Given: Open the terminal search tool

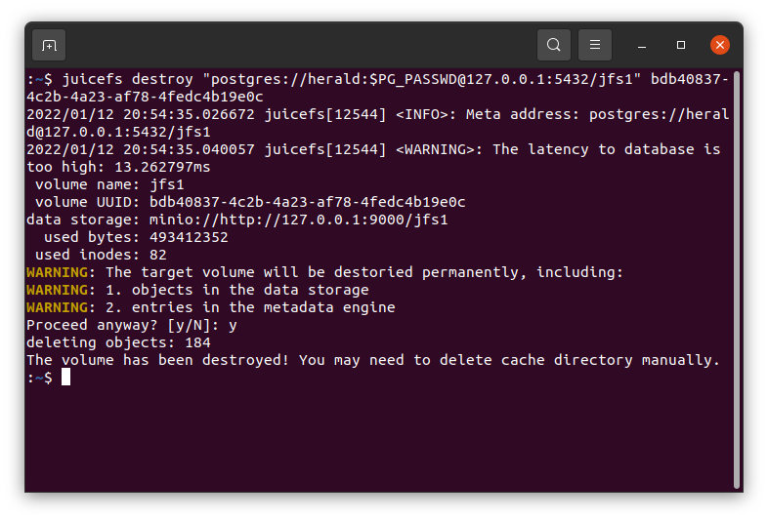Looking at the screenshot, I should [x=553, y=45].
